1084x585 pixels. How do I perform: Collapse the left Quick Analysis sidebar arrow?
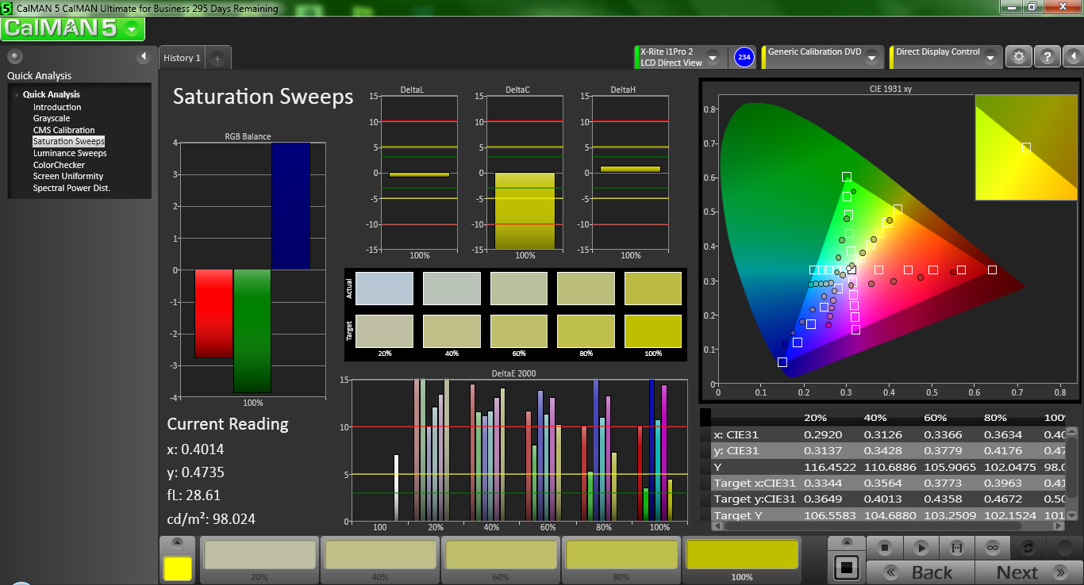(x=144, y=56)
